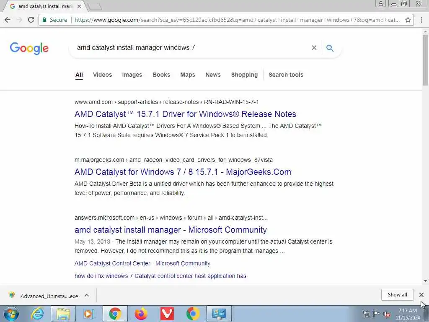Launch Firefox from the taskbar
Screen dimensions: 429x322
click(141, 314)
